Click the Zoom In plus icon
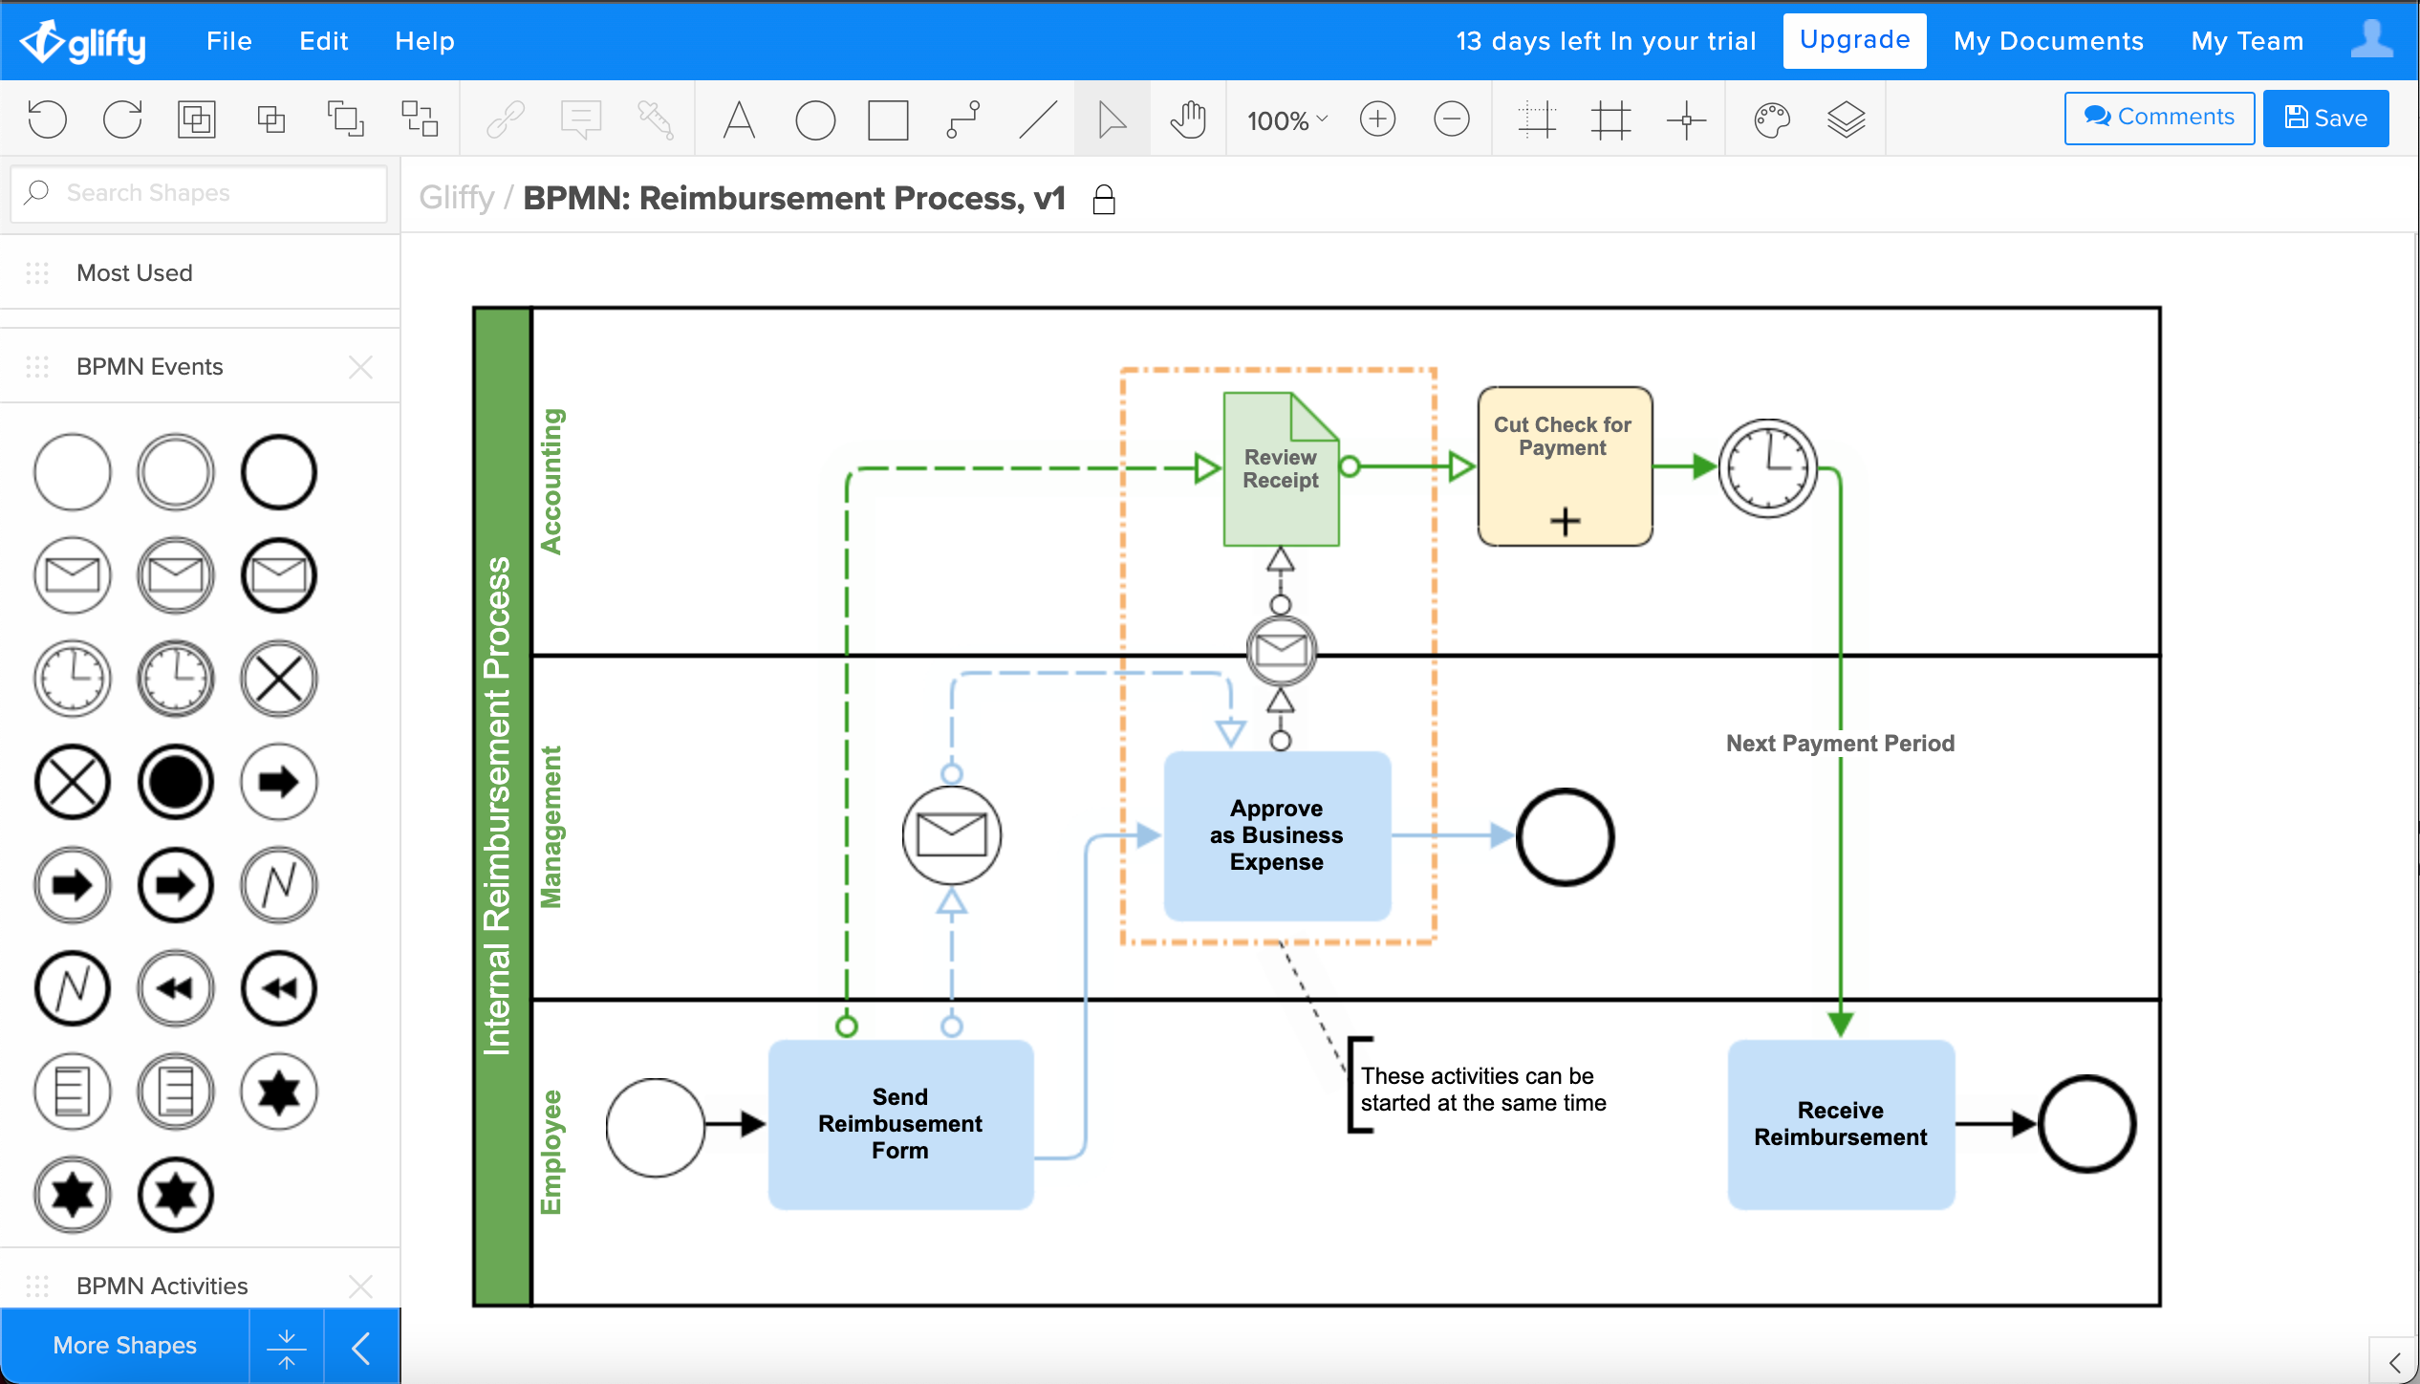The image size is (2420, 1384). click(x=1377, y=119)
